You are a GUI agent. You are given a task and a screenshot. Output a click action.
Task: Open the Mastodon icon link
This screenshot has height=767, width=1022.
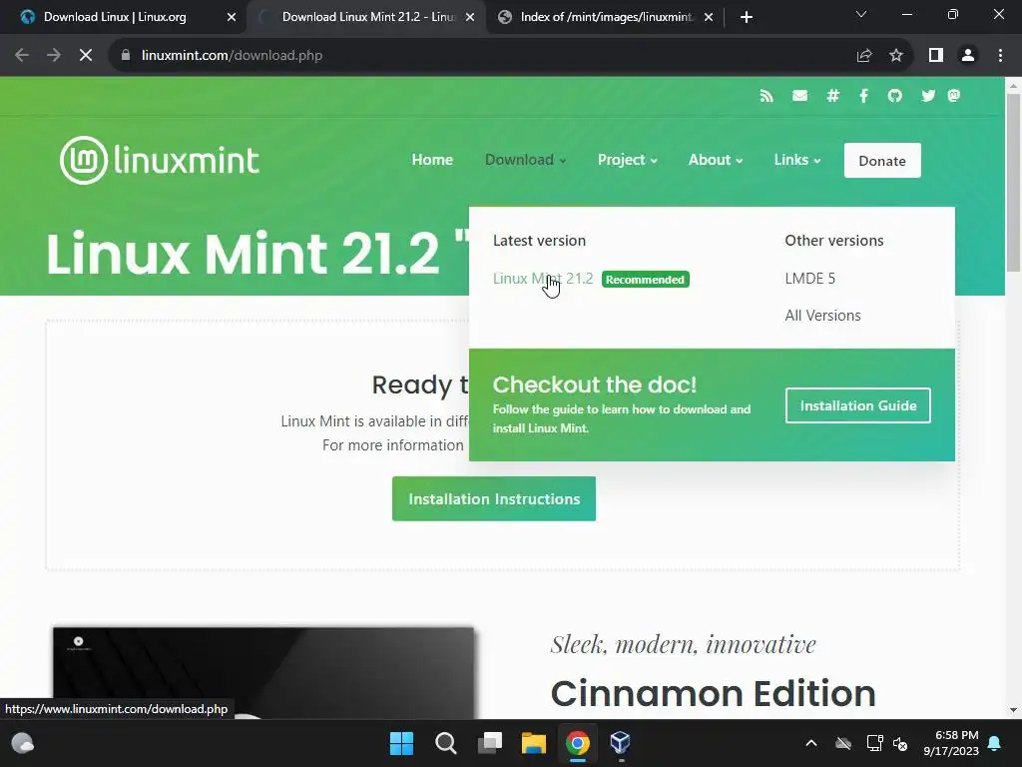coord(954,96)
